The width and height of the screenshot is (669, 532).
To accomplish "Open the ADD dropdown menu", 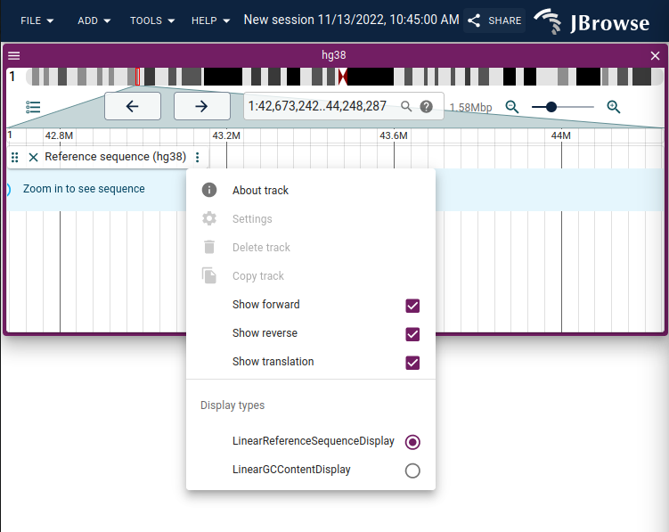I will point(94,20).
